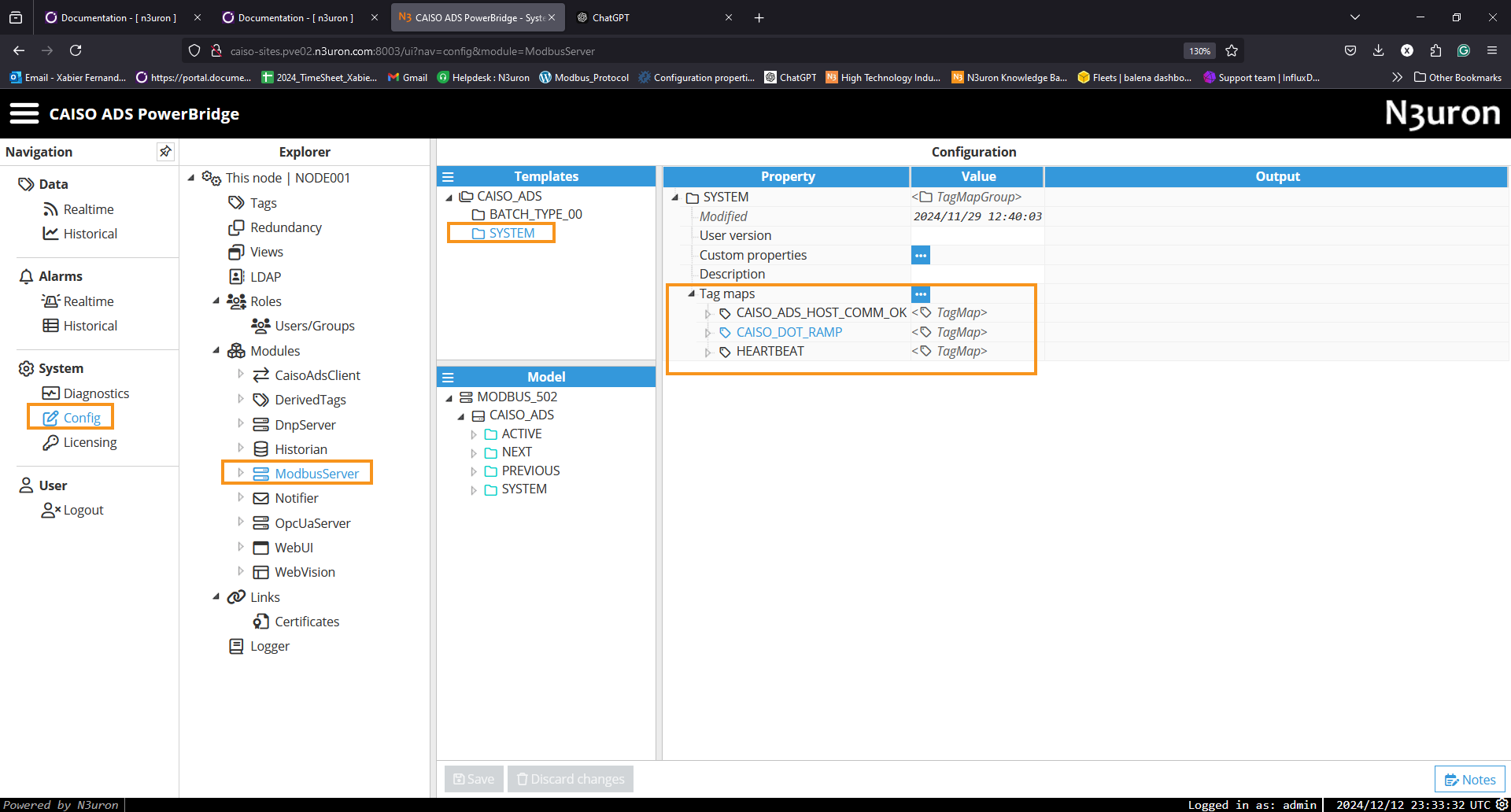This screenshot has width=1511, height=812.
Task: Select the WebUI module
Action: [x=283, y=548]
